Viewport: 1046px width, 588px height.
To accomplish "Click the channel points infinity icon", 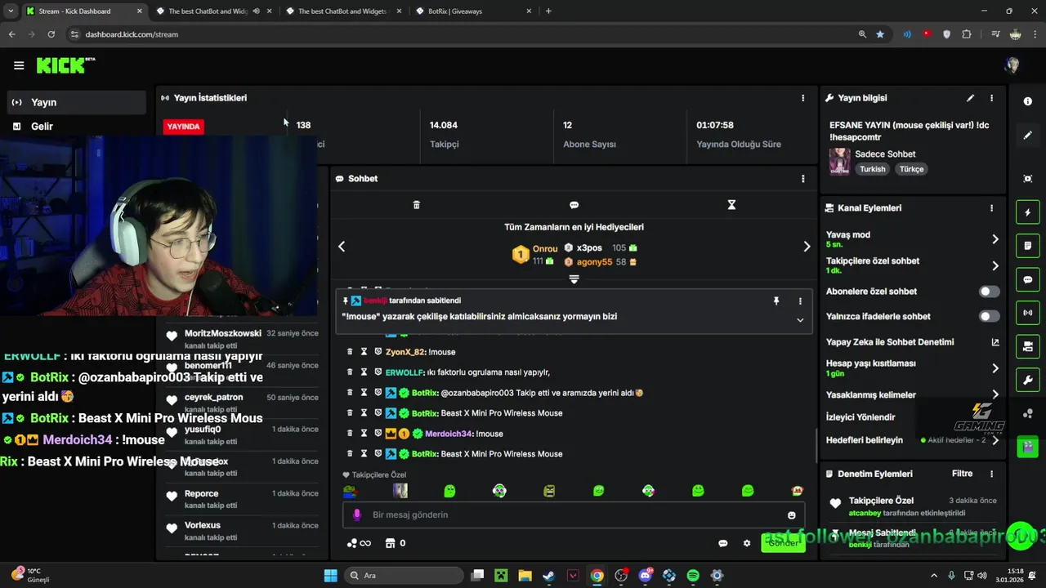I will point(360,543).
